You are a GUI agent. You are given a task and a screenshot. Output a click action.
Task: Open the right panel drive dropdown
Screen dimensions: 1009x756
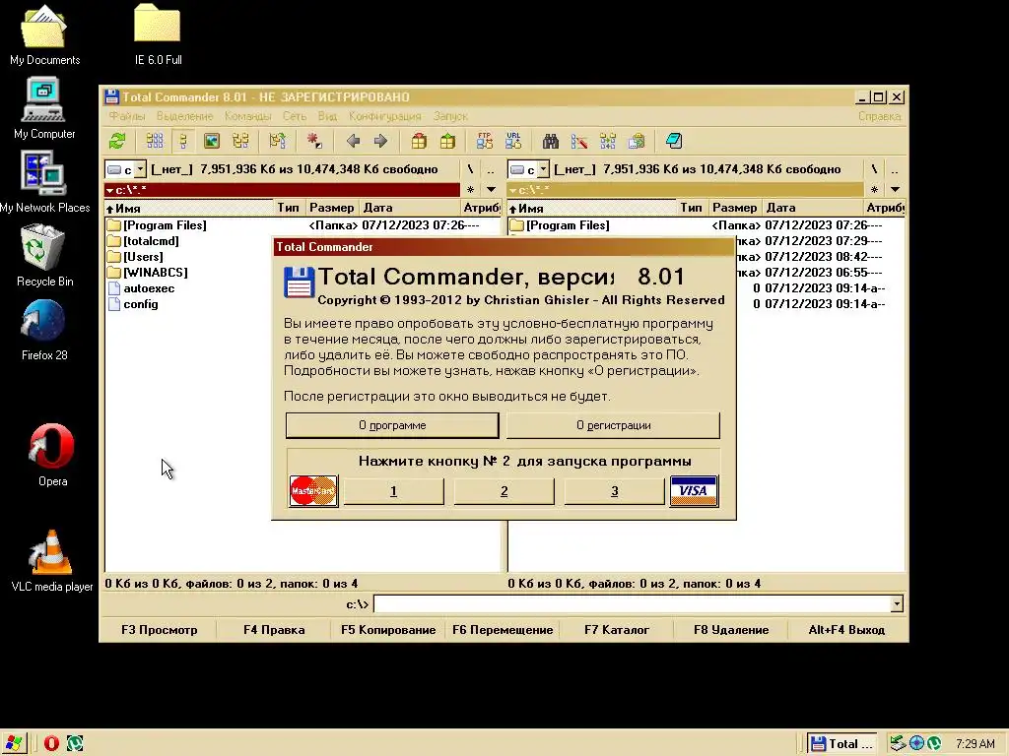pos(543,169)
